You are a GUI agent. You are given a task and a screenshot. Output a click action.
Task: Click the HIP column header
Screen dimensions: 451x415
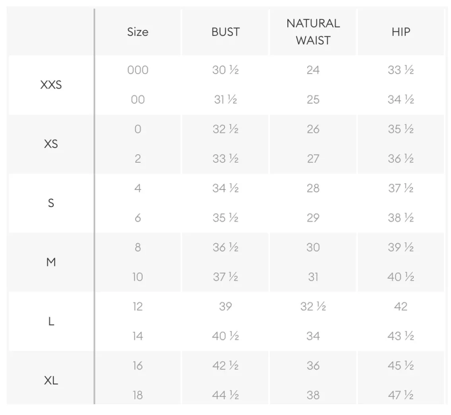pos(400,32)
